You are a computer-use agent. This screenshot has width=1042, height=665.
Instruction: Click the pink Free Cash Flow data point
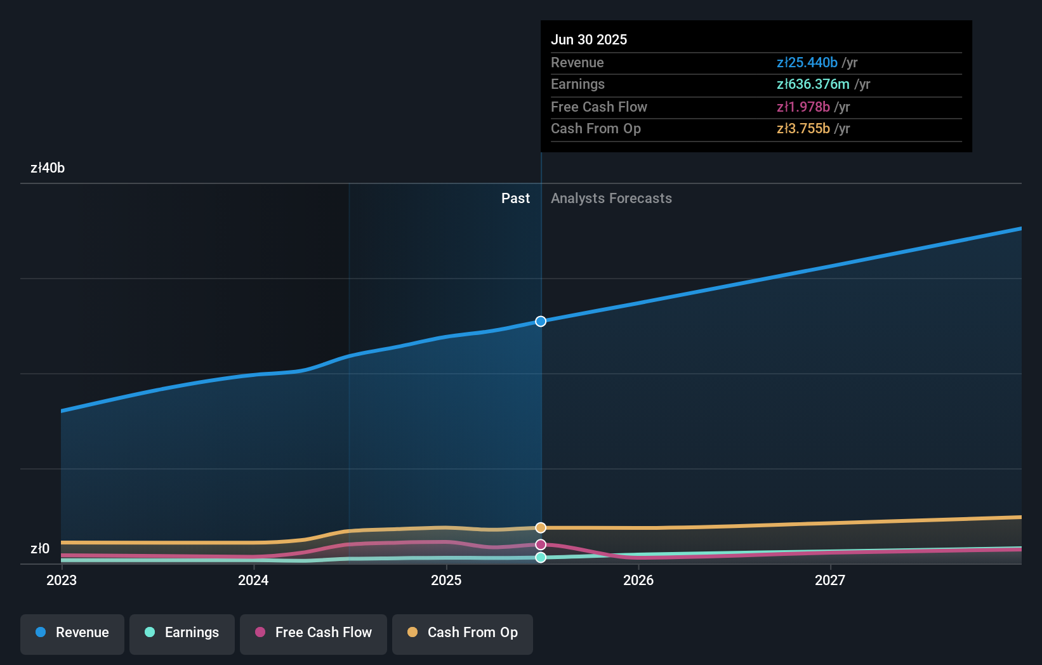pos(541,544)
